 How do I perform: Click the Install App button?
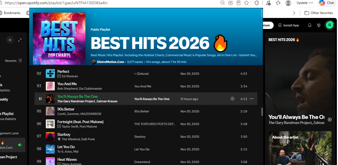[289, 25]
